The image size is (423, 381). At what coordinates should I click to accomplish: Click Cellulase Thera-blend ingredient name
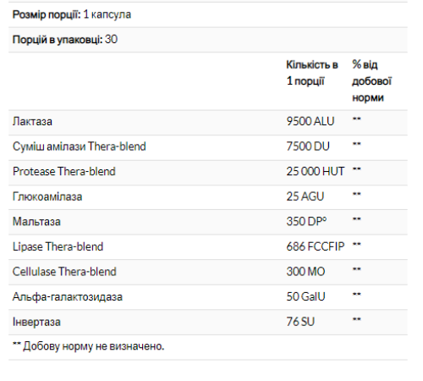[x=64, y=272]
